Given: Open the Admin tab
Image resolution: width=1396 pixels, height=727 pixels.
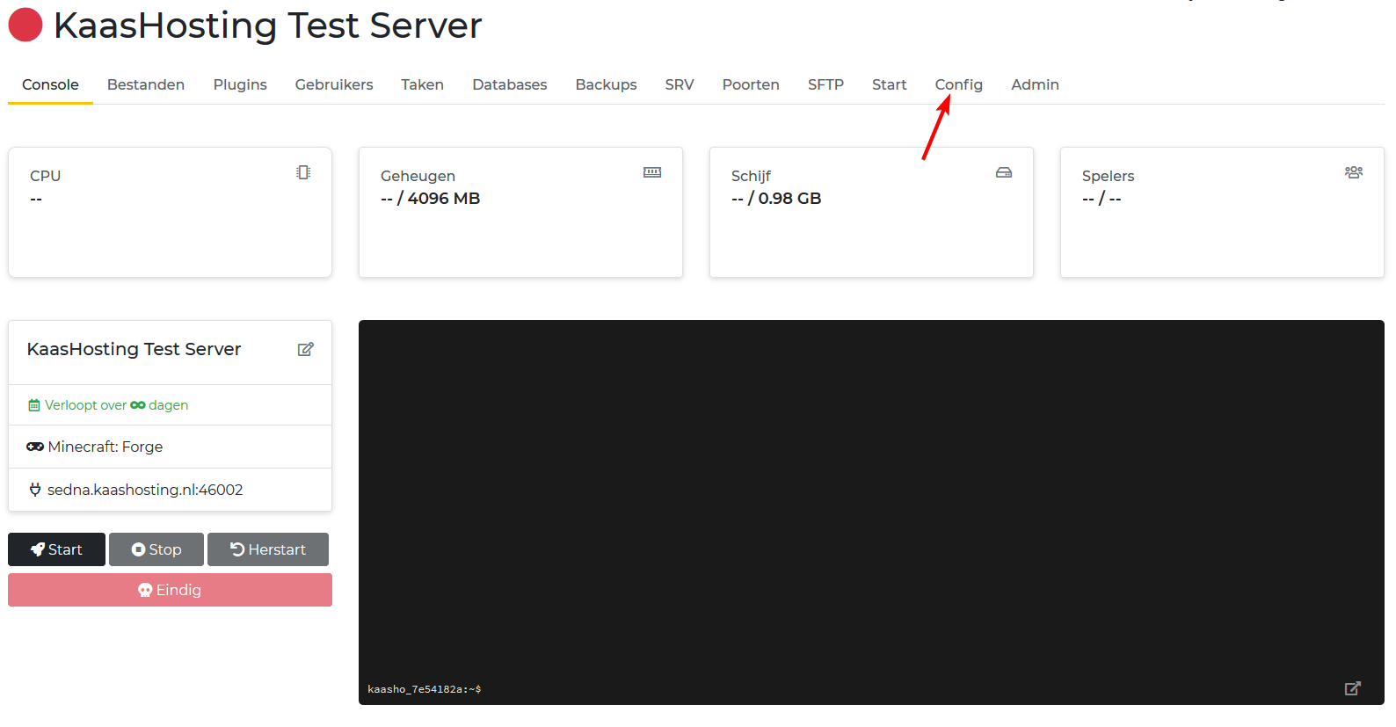Looking at the screenshot, I should (x=1035, y=84).
